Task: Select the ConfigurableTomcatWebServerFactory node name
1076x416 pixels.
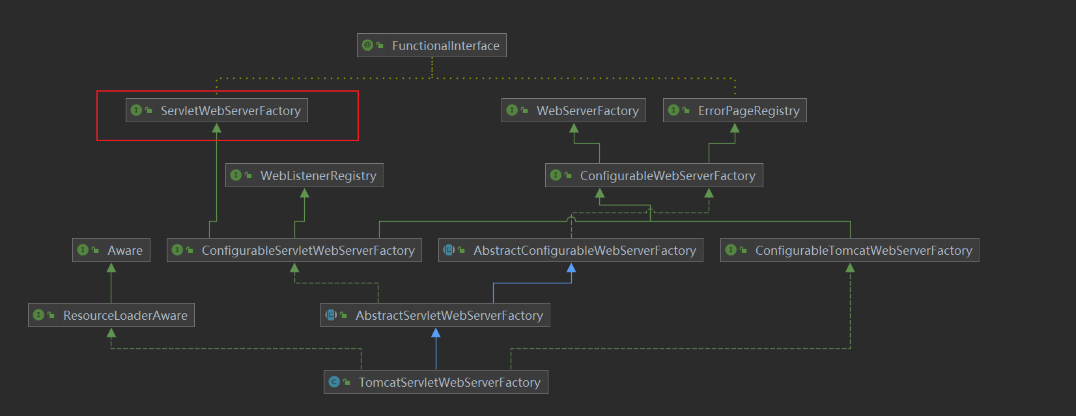Action: point(864,250)
